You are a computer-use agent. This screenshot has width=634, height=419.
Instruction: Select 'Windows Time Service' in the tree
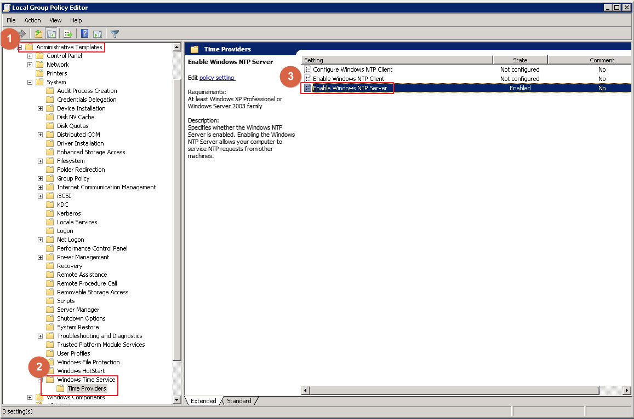pyautogui.click(x=86, y=380)
